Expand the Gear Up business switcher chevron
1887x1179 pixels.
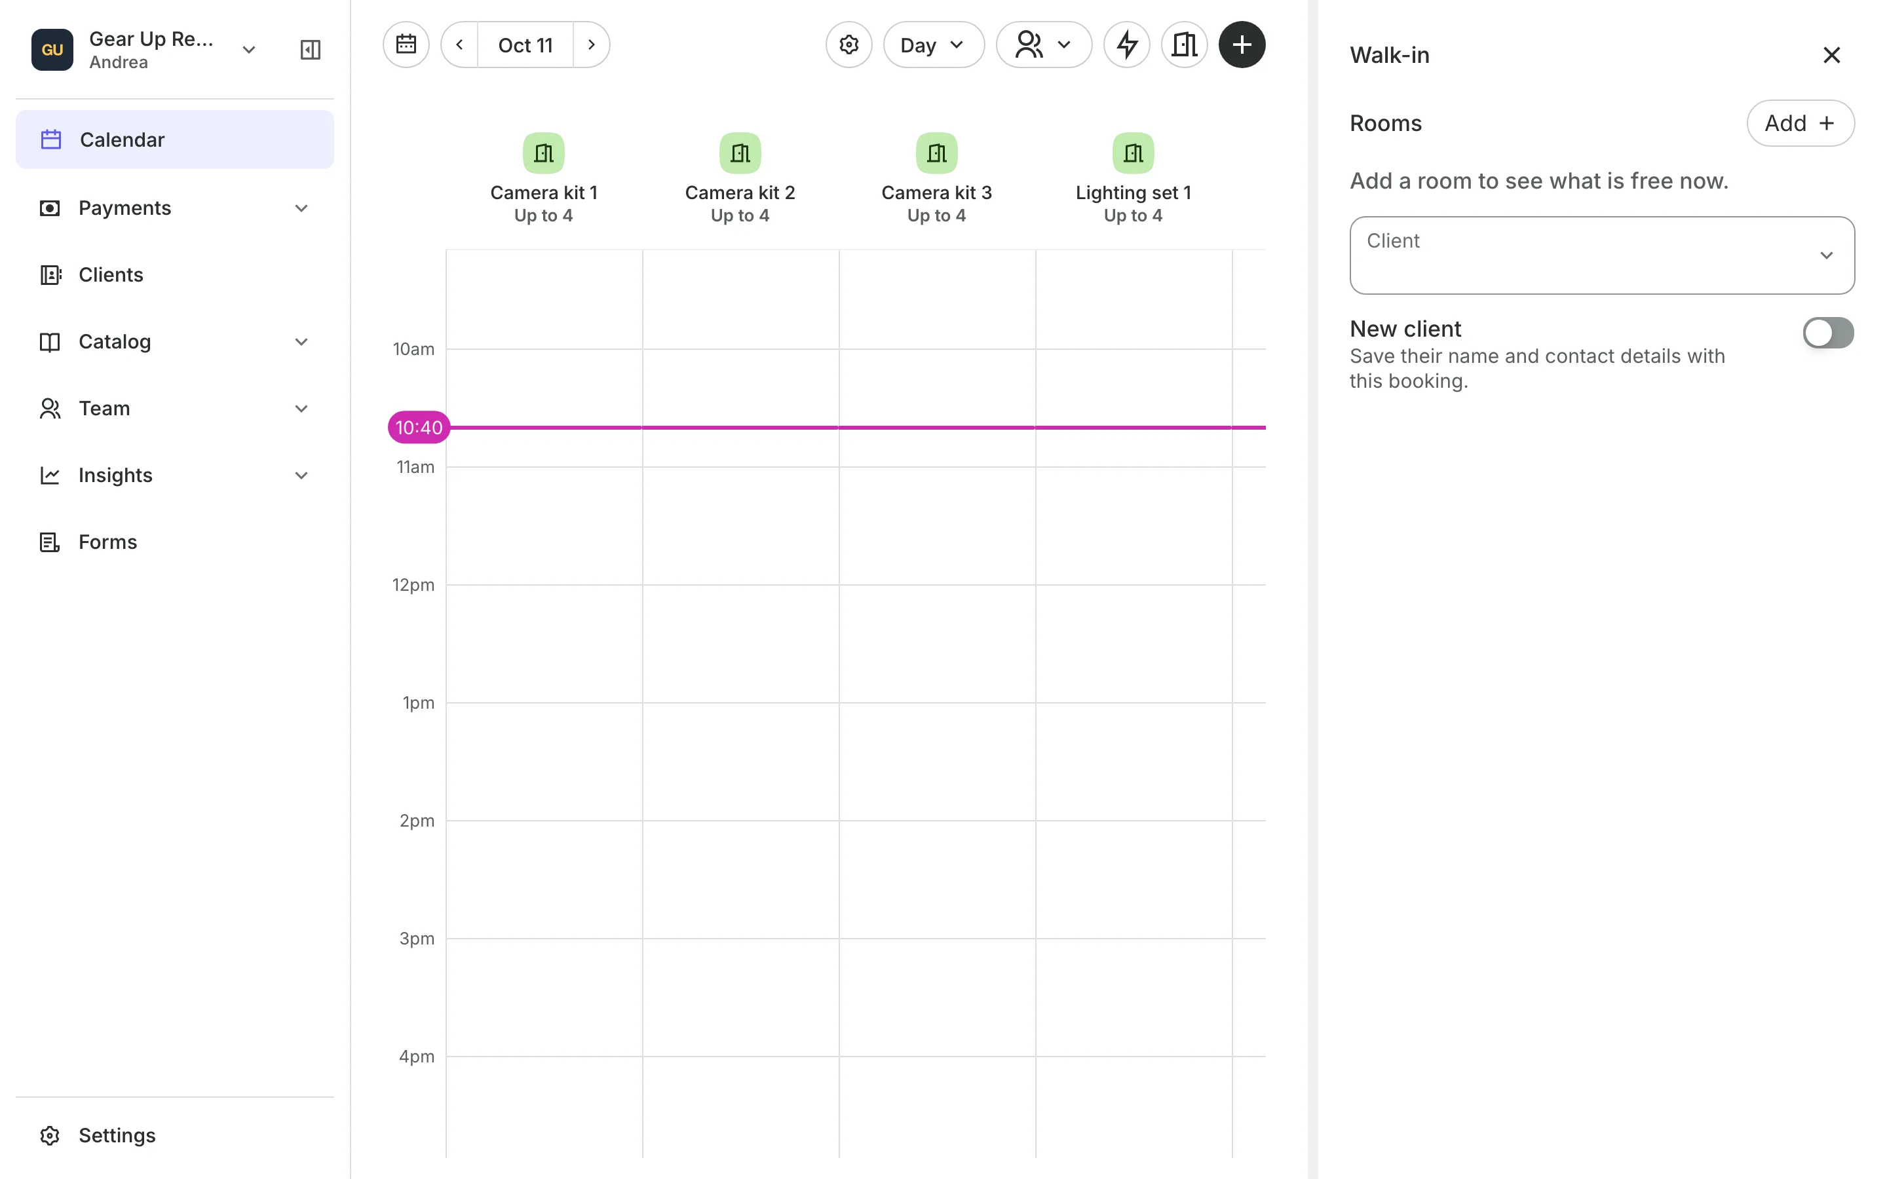point(249,50)
